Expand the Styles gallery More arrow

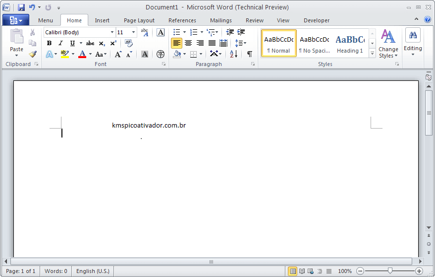pos(372,53)
